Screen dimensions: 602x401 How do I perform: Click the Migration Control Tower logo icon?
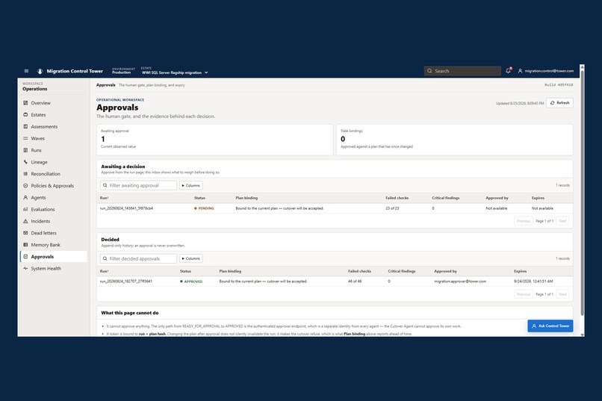[x=40, y=71]
